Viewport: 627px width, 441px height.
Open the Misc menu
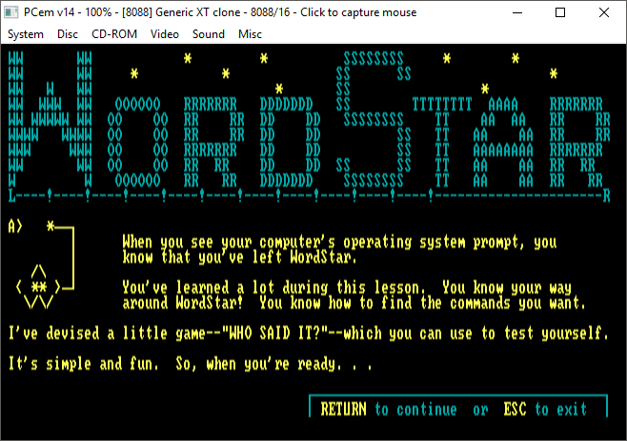(250, 34)
